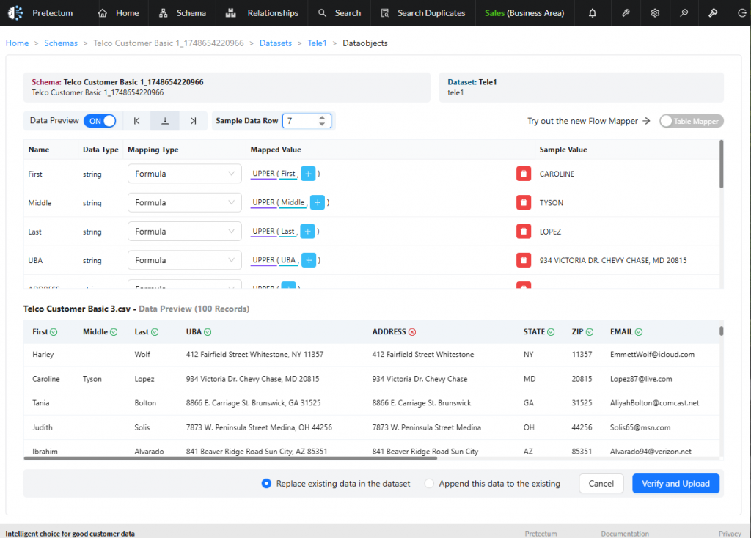Click green check next to STATE header

(x=551, y=332)
